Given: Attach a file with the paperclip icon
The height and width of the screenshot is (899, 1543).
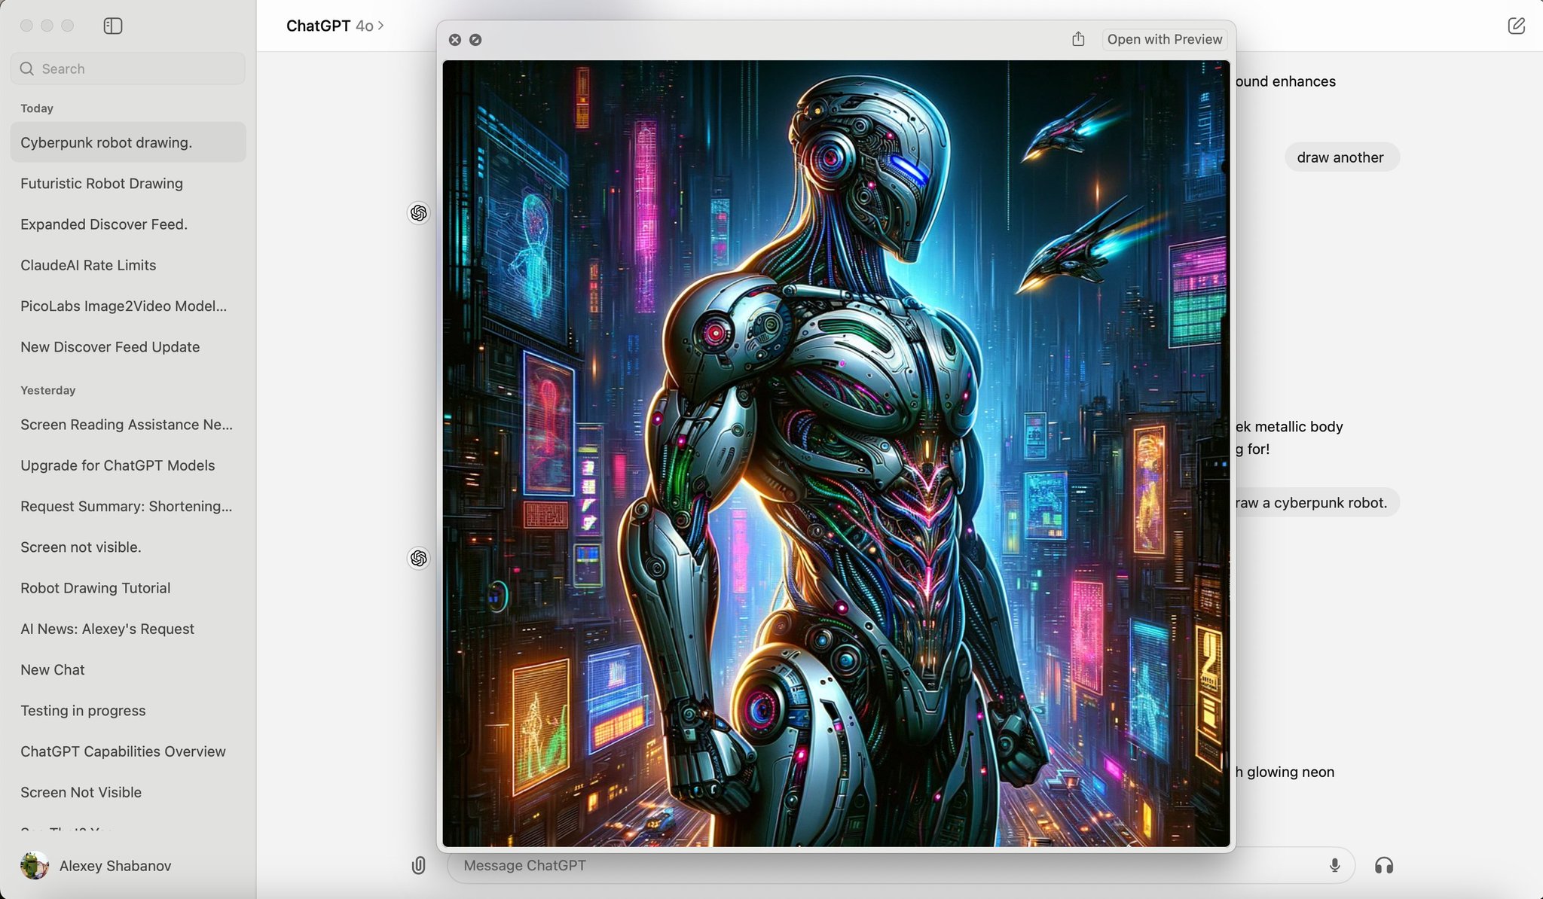Looking at the screenshot, I should (419, 865).
